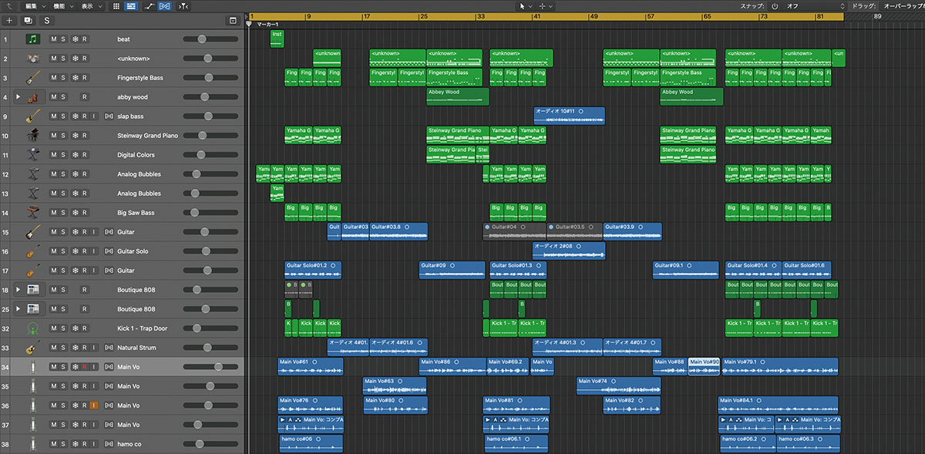Click the beat track music note icon
The image size is (925, 454).
[x=32, y=39]
